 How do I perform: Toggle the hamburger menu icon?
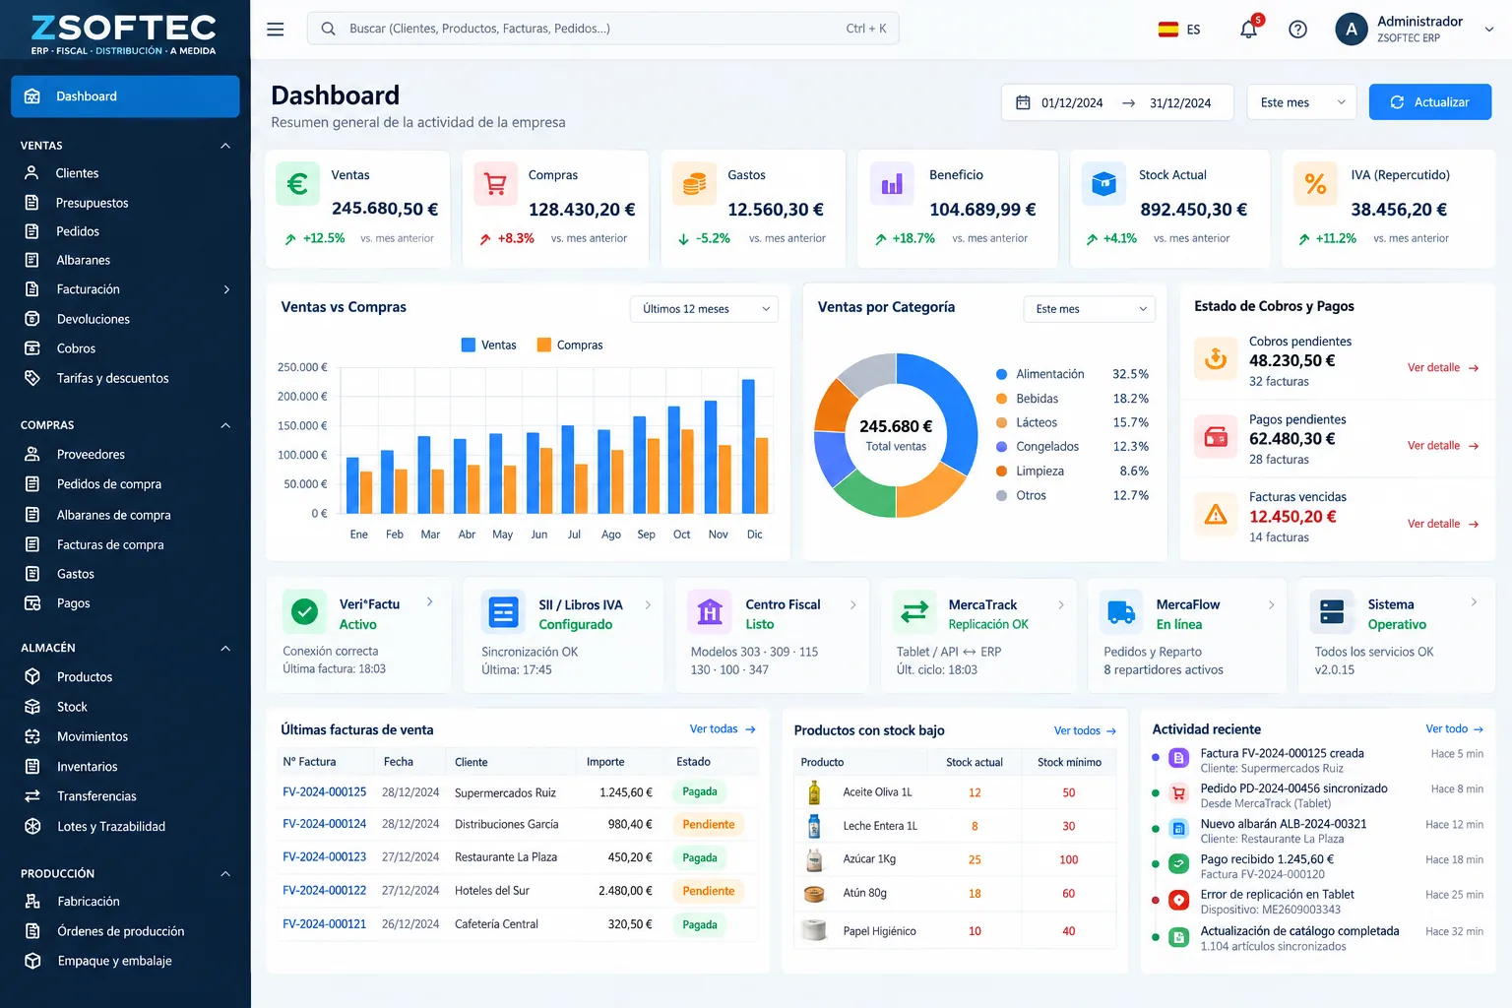tap(276, 30)
